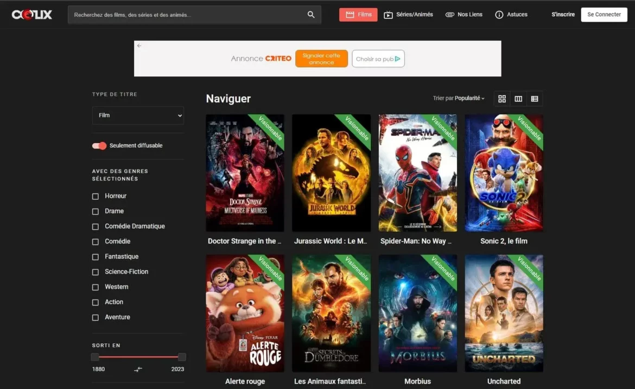Disable the 'Seulement diffusable' toggle
The image size is (635, 389).
click(99, 145)
